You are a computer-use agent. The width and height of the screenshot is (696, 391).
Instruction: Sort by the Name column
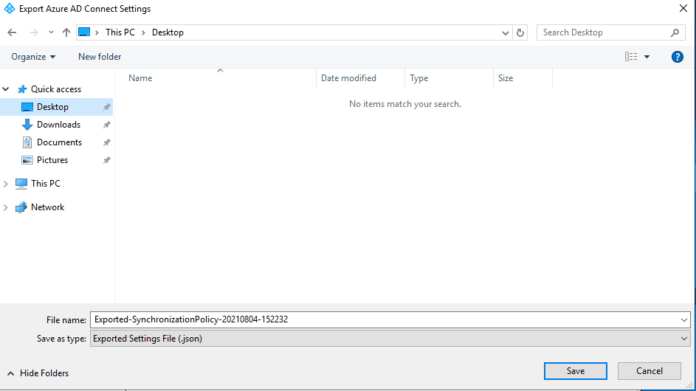[140, 78]
